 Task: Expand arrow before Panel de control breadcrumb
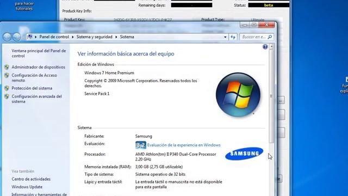36,37
